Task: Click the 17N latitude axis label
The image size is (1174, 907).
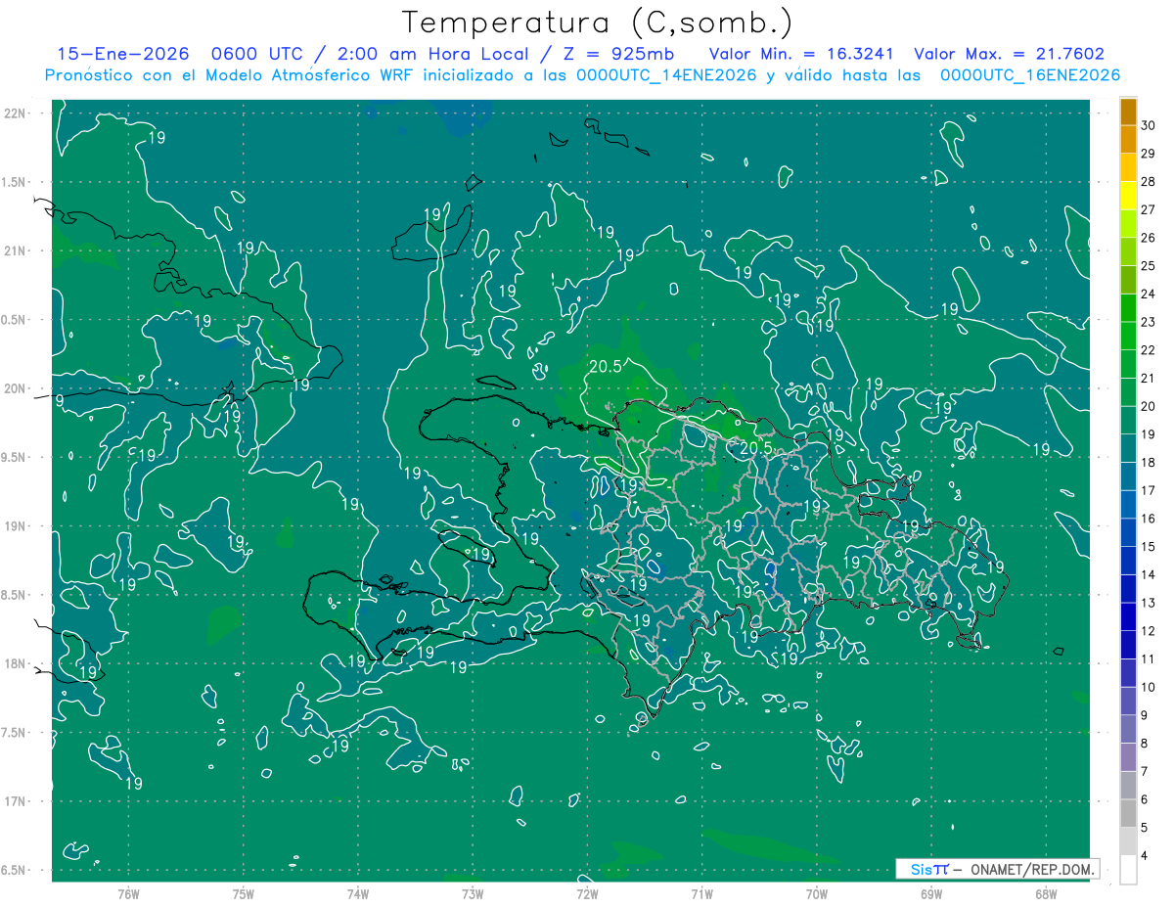Action: click(x=16, y=801)
